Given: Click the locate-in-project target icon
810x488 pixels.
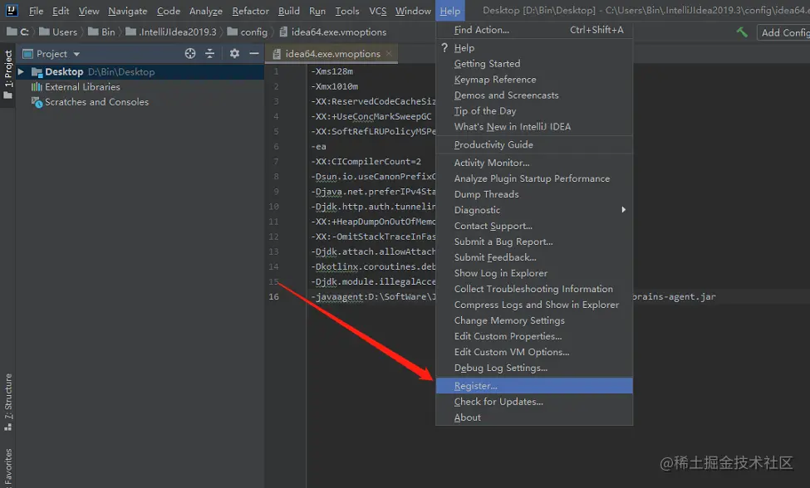Looking at the screenshot, I should pyautogui.click(x=190, y=54).
